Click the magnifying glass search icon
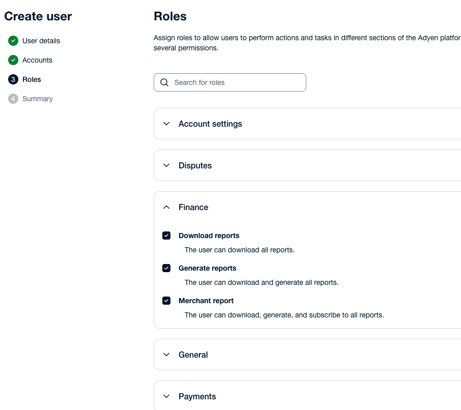Image resolution: width=461 pixels, height=410 pixels. pos(164,82)
